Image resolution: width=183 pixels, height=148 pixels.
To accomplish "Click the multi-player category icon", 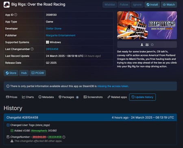I will click(147, 45).
